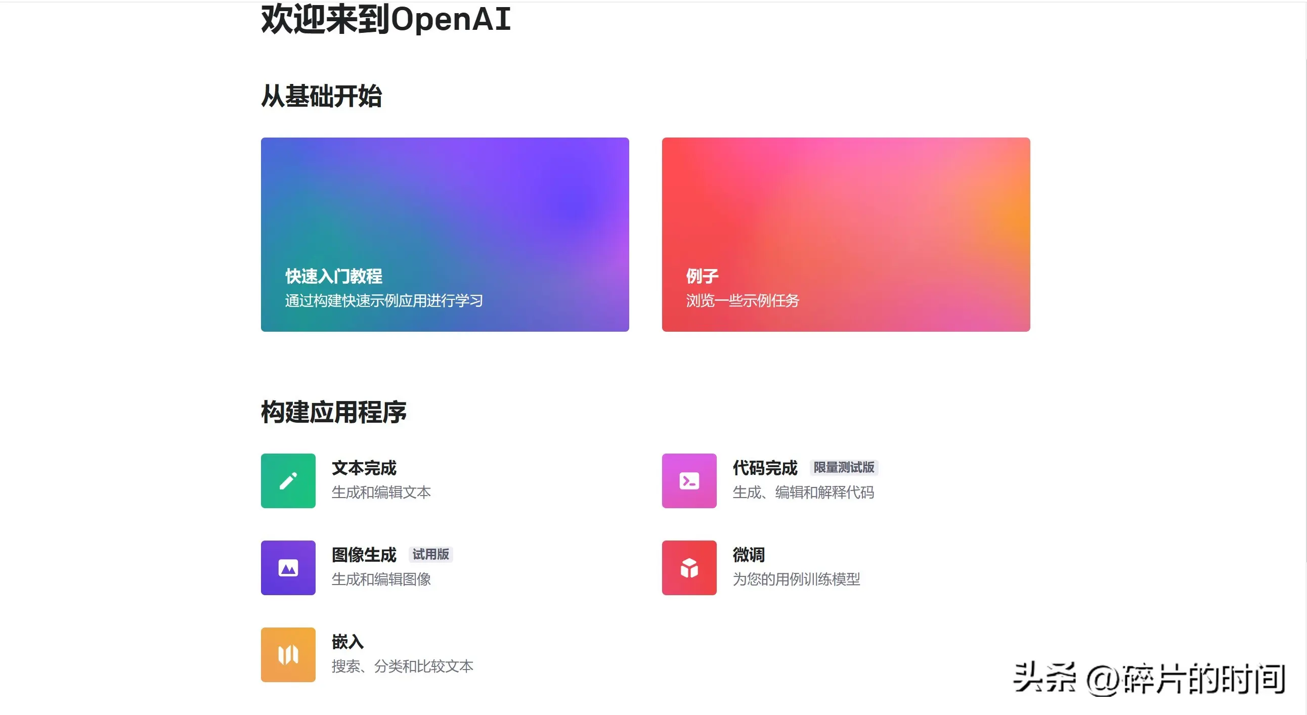The width and height of the screenshot is (1307, 715).
Task: Click heading 欢迎来到OpenAI
Action: click(x=385, y=19)
